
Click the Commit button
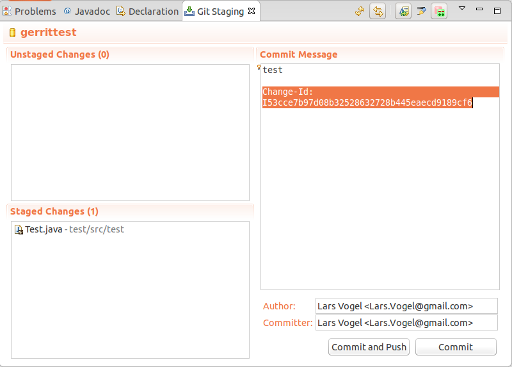click(456, 347)
